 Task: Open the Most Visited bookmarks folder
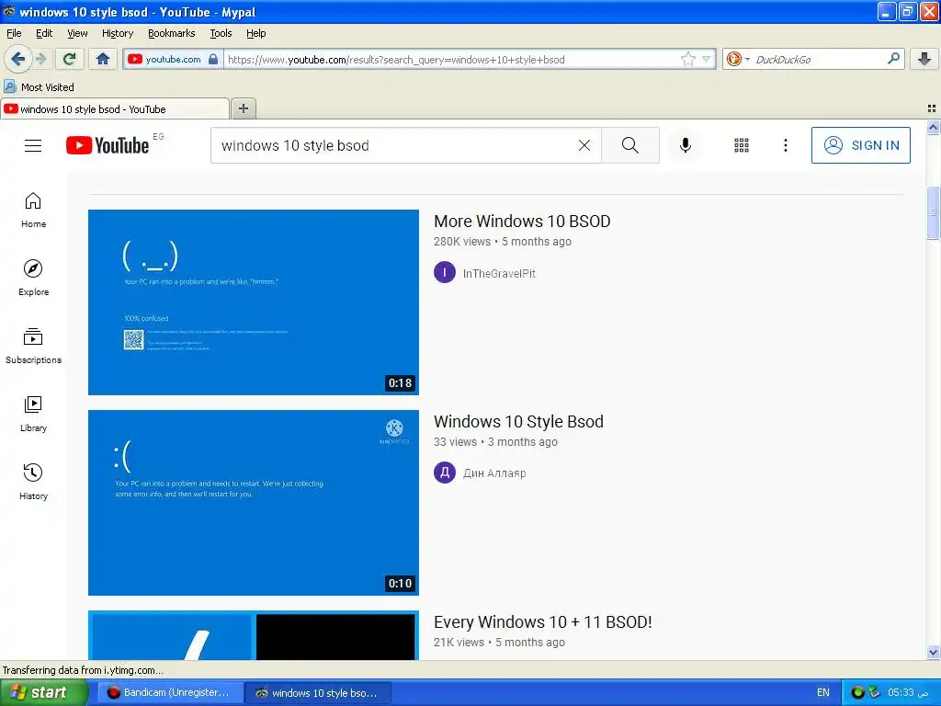39,87
